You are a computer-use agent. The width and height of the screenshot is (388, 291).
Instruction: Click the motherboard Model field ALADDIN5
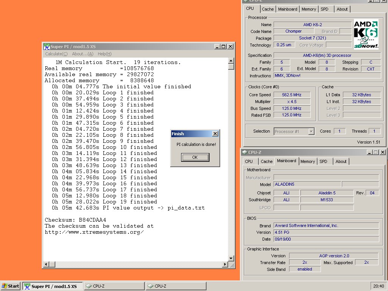tap(307, 185)
